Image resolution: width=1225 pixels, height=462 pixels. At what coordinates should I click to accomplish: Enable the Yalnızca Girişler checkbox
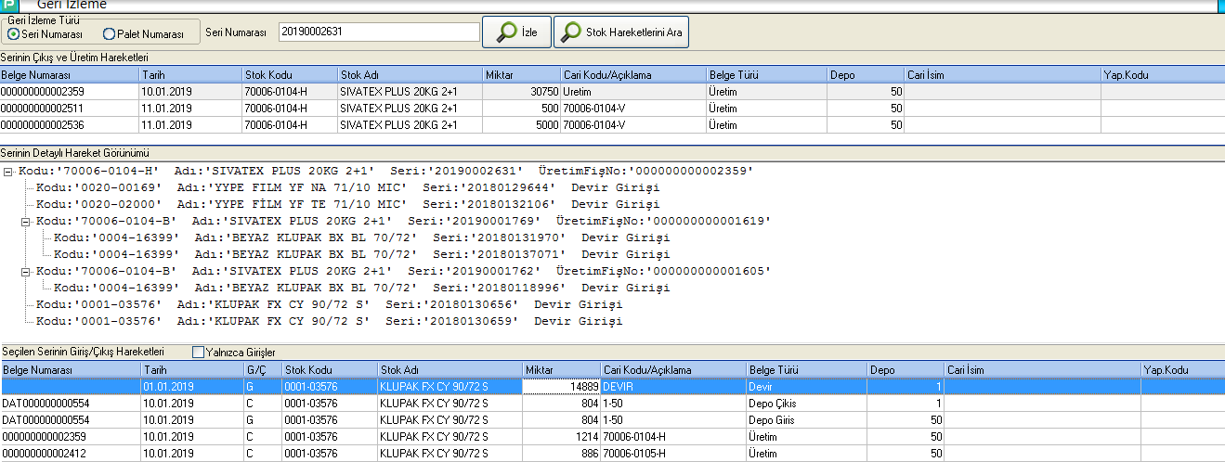(197, 353)
